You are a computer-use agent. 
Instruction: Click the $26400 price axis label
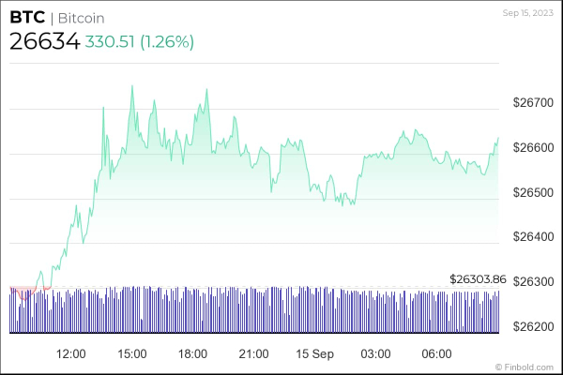point(532,236)
